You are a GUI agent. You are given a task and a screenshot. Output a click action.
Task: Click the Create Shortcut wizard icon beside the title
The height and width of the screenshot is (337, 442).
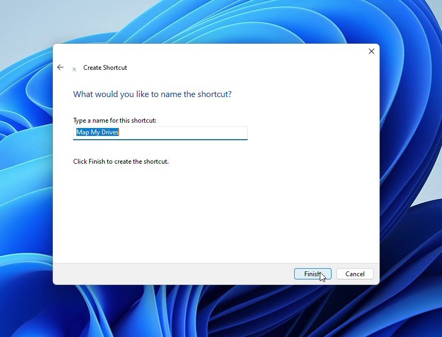73,69
